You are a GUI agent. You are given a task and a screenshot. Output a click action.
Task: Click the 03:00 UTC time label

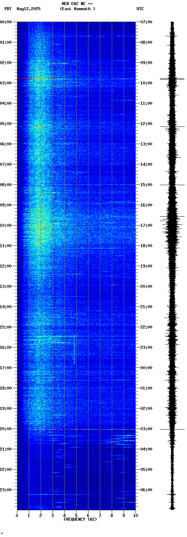(x=146, y=429)
